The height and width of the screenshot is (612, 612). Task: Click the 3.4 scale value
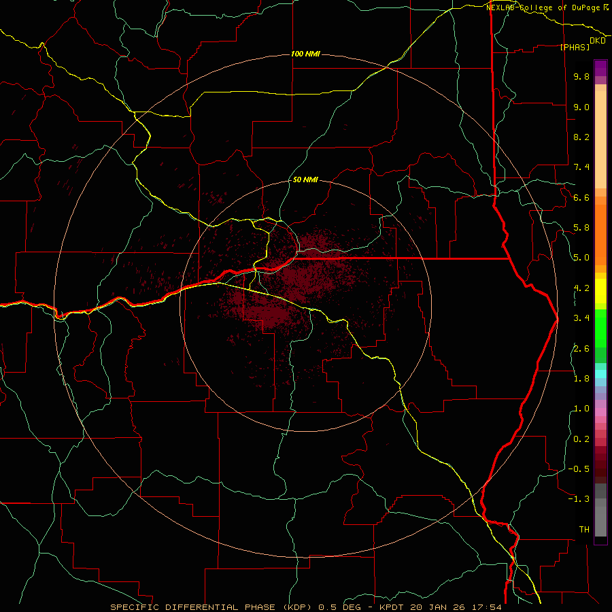pyautogui.click(x=581, y=318)
